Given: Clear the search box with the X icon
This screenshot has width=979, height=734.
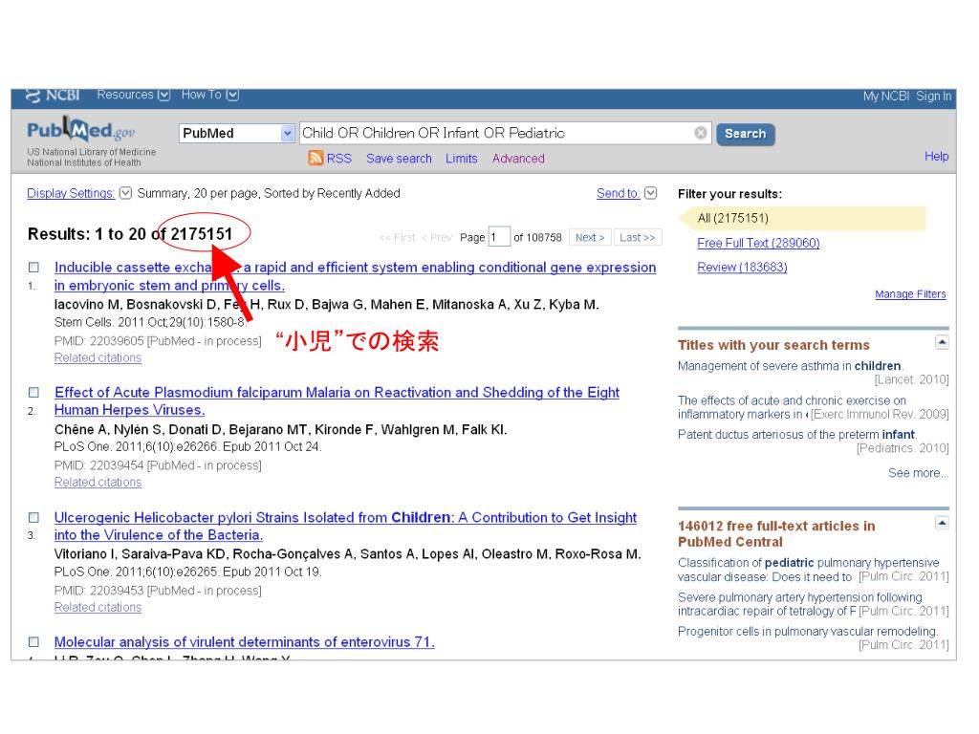Looking at the screenshot, I should tap(701, 133).
